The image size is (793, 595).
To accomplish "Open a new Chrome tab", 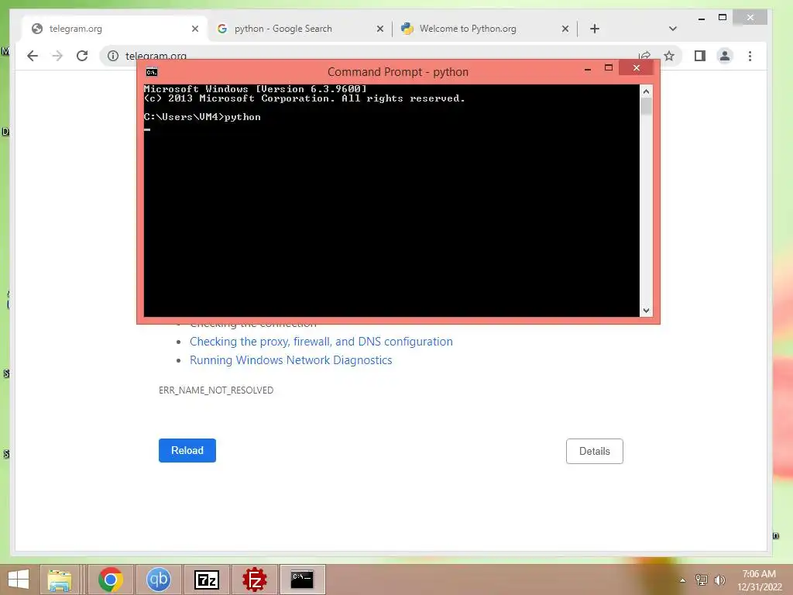I will [595, 29].
